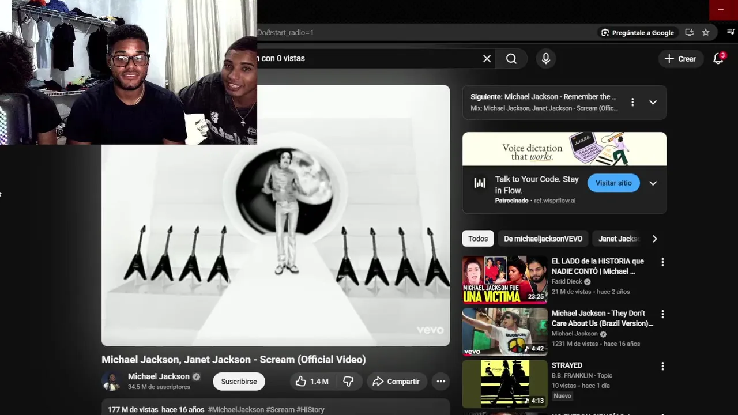Viewport: 738px width, 415px height.
Task: Click the vevo logo on the video
Action: coord(430,330)
